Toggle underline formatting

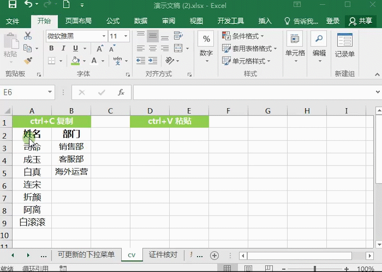pos(75,48)
